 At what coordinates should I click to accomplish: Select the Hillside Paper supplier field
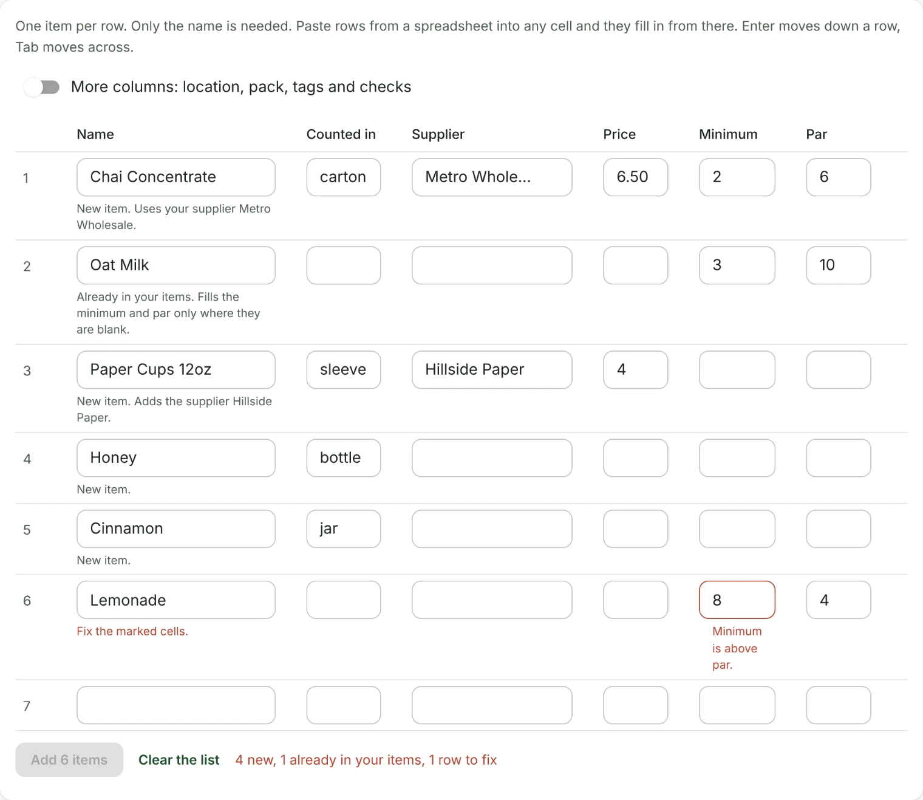[x=492, y=370]
